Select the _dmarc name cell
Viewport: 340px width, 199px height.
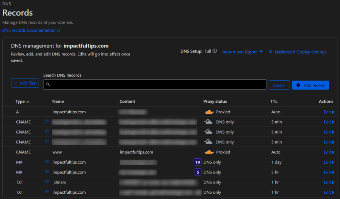(x=59, y=182)
